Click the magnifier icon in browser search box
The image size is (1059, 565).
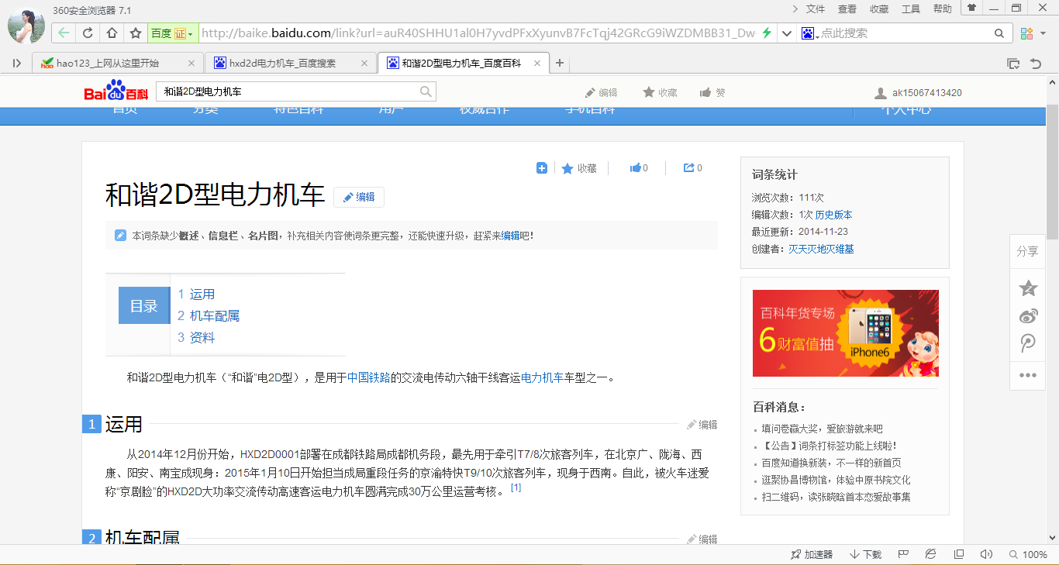(999, 33)
